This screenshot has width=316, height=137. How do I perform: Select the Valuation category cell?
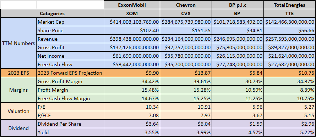[18, 111]
